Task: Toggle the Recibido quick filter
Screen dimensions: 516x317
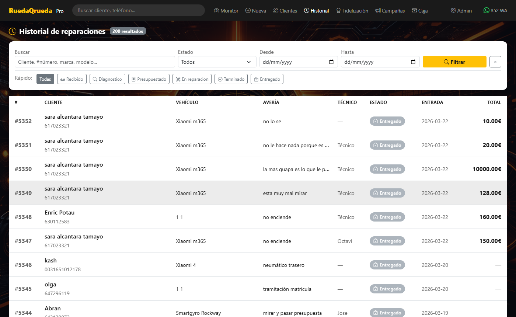Action: [x=72, y=79]
